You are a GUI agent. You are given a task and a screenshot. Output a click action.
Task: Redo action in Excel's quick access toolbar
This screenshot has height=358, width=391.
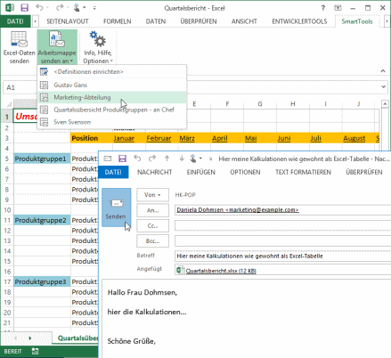pos(60,8)
